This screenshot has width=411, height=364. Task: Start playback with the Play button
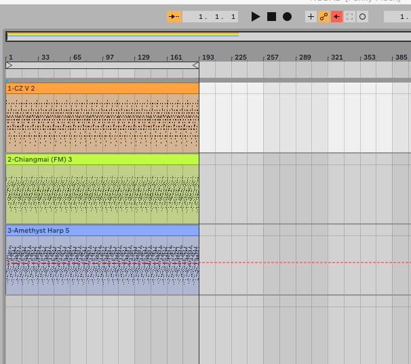(x=256, y=17)
